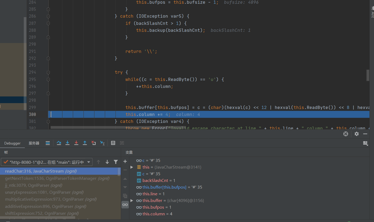Toggle the fold marker at line 297

(48, 94)
